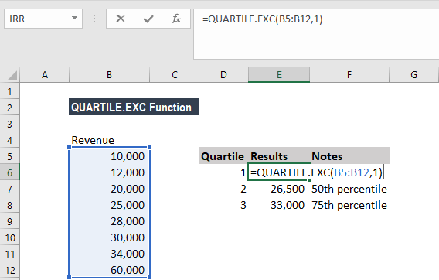
Task: Select the cell containing 34,000
Action: (x=109, y=254)
